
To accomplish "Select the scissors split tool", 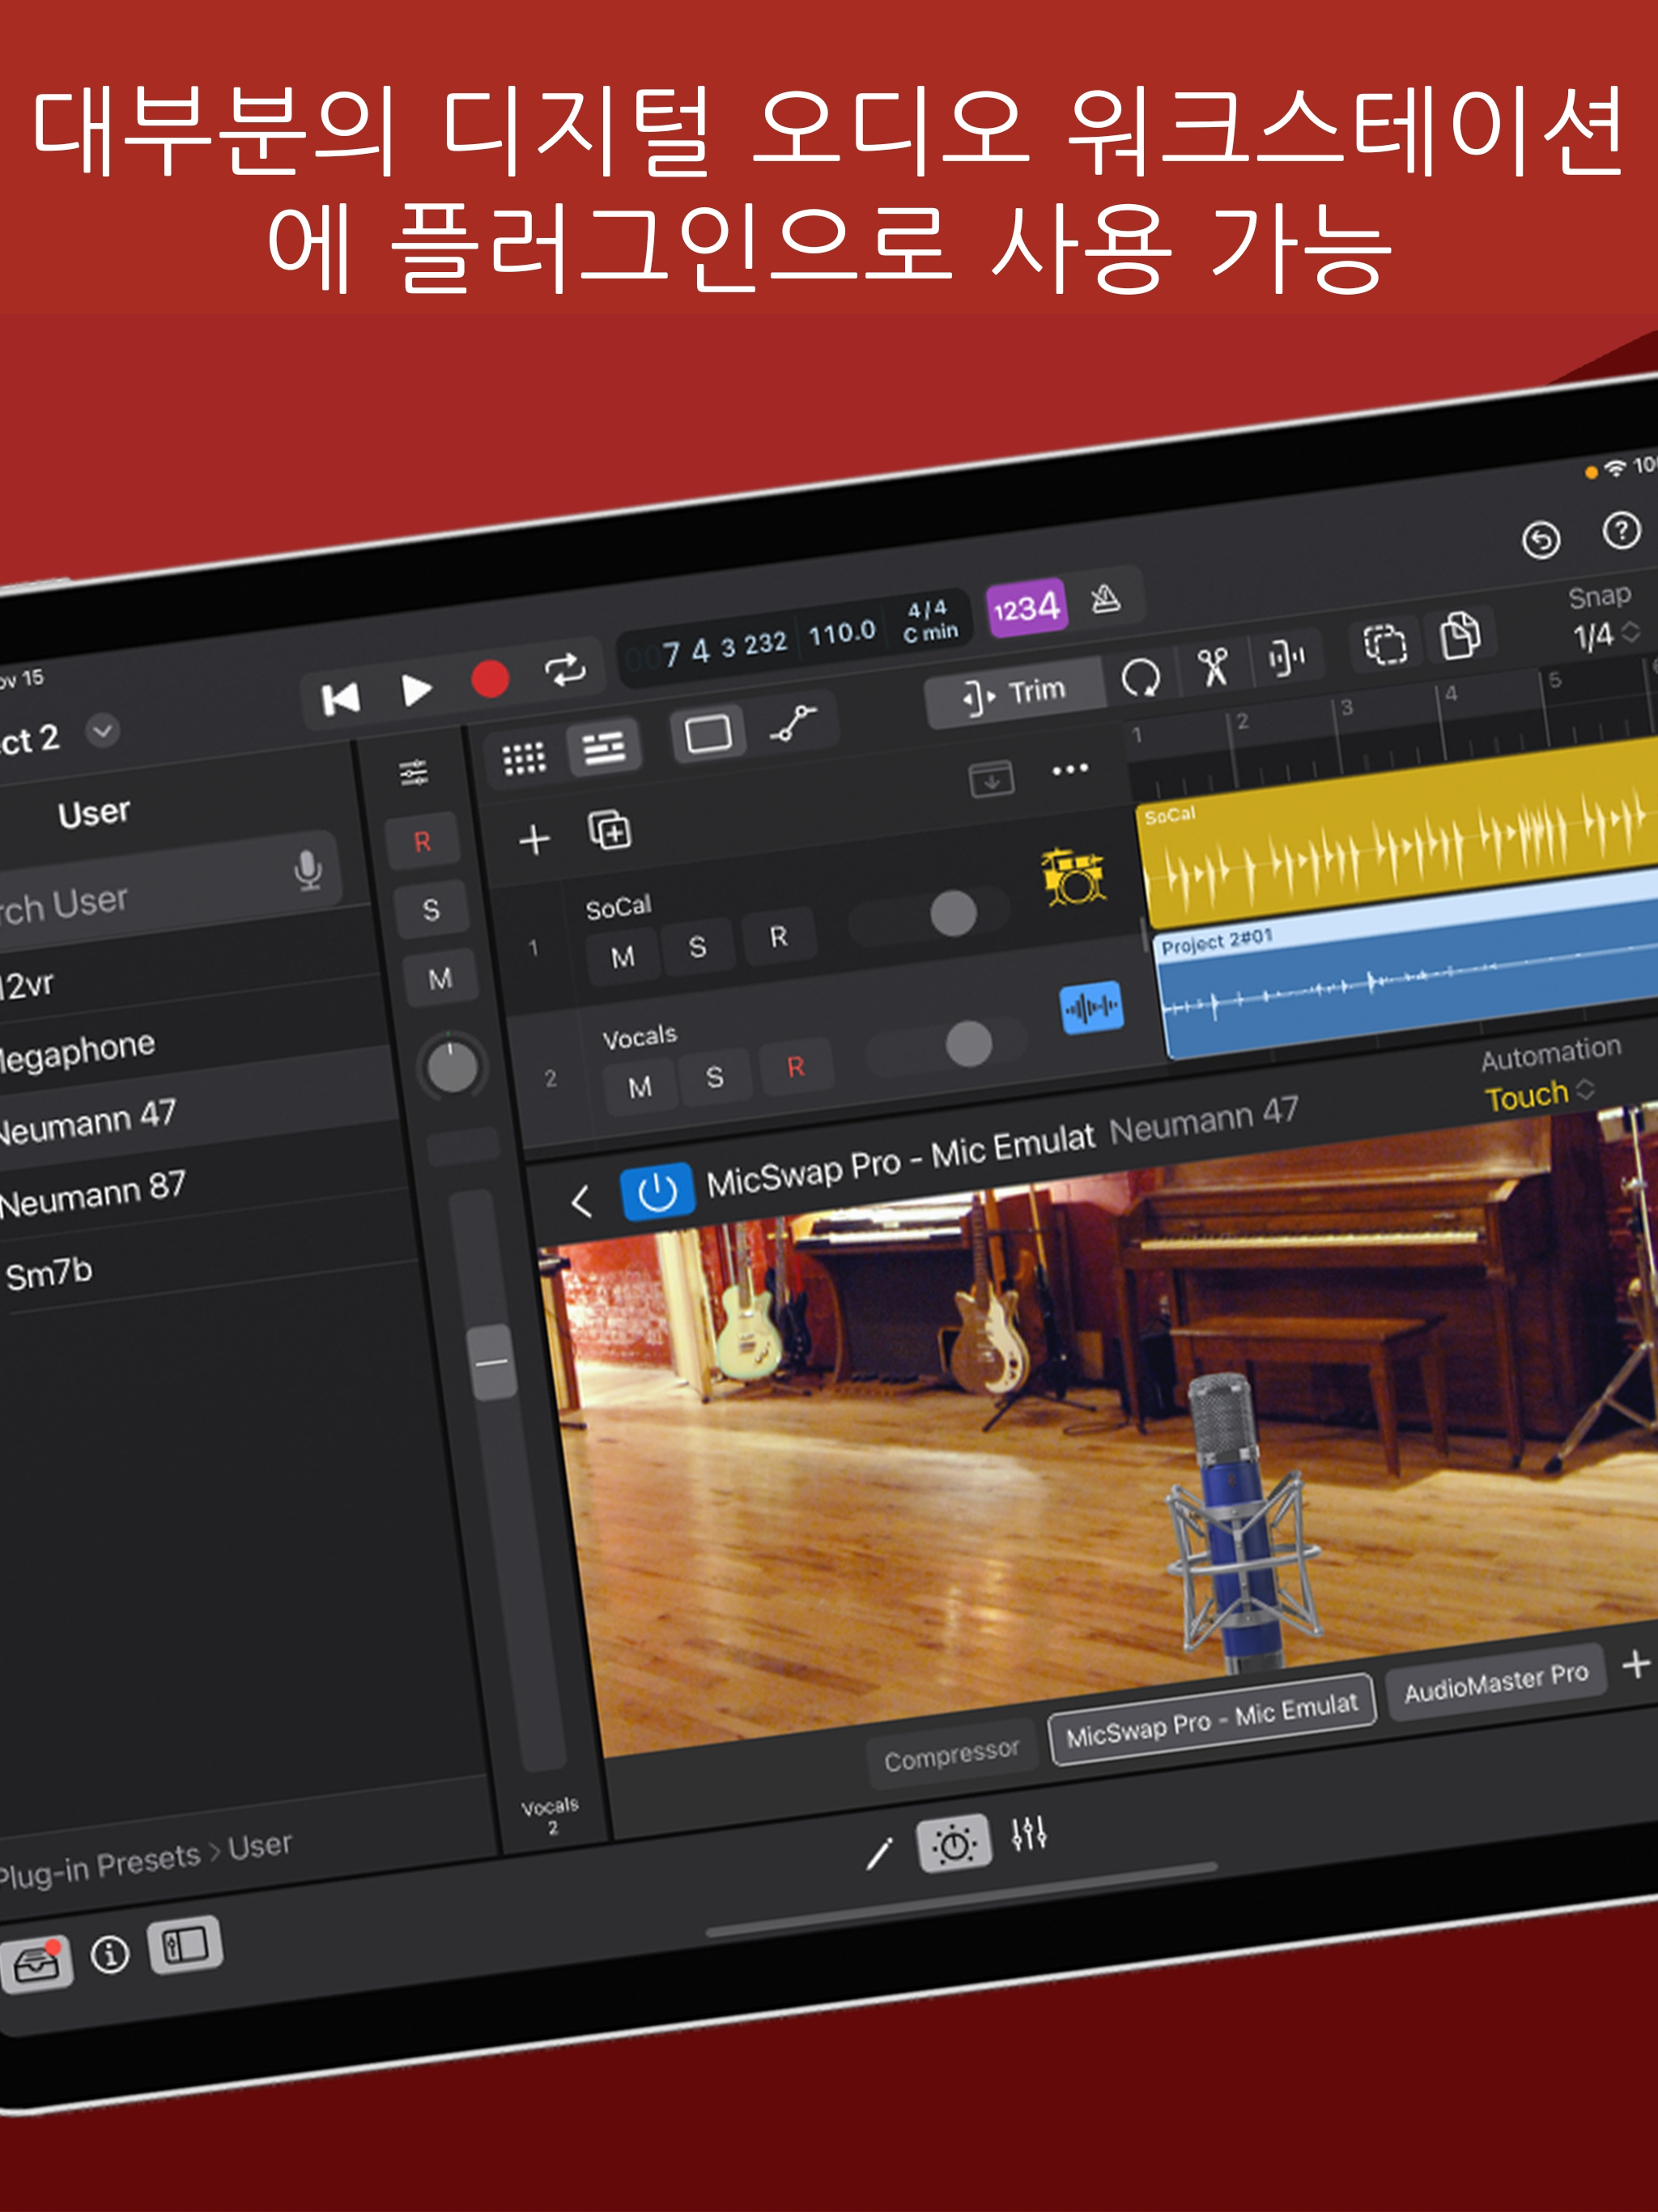I will pyautogui.click(x=1213, y=666).
